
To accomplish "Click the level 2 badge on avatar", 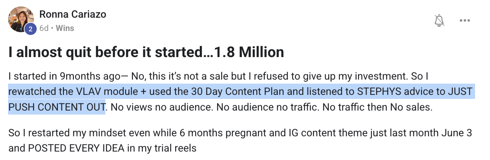I will pyautogui.click(x=30, y=29).
